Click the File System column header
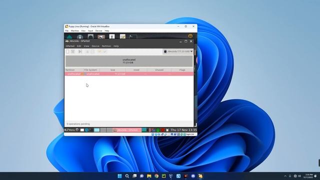The height and width of the screenshot is (180, 320). [91, 70]
